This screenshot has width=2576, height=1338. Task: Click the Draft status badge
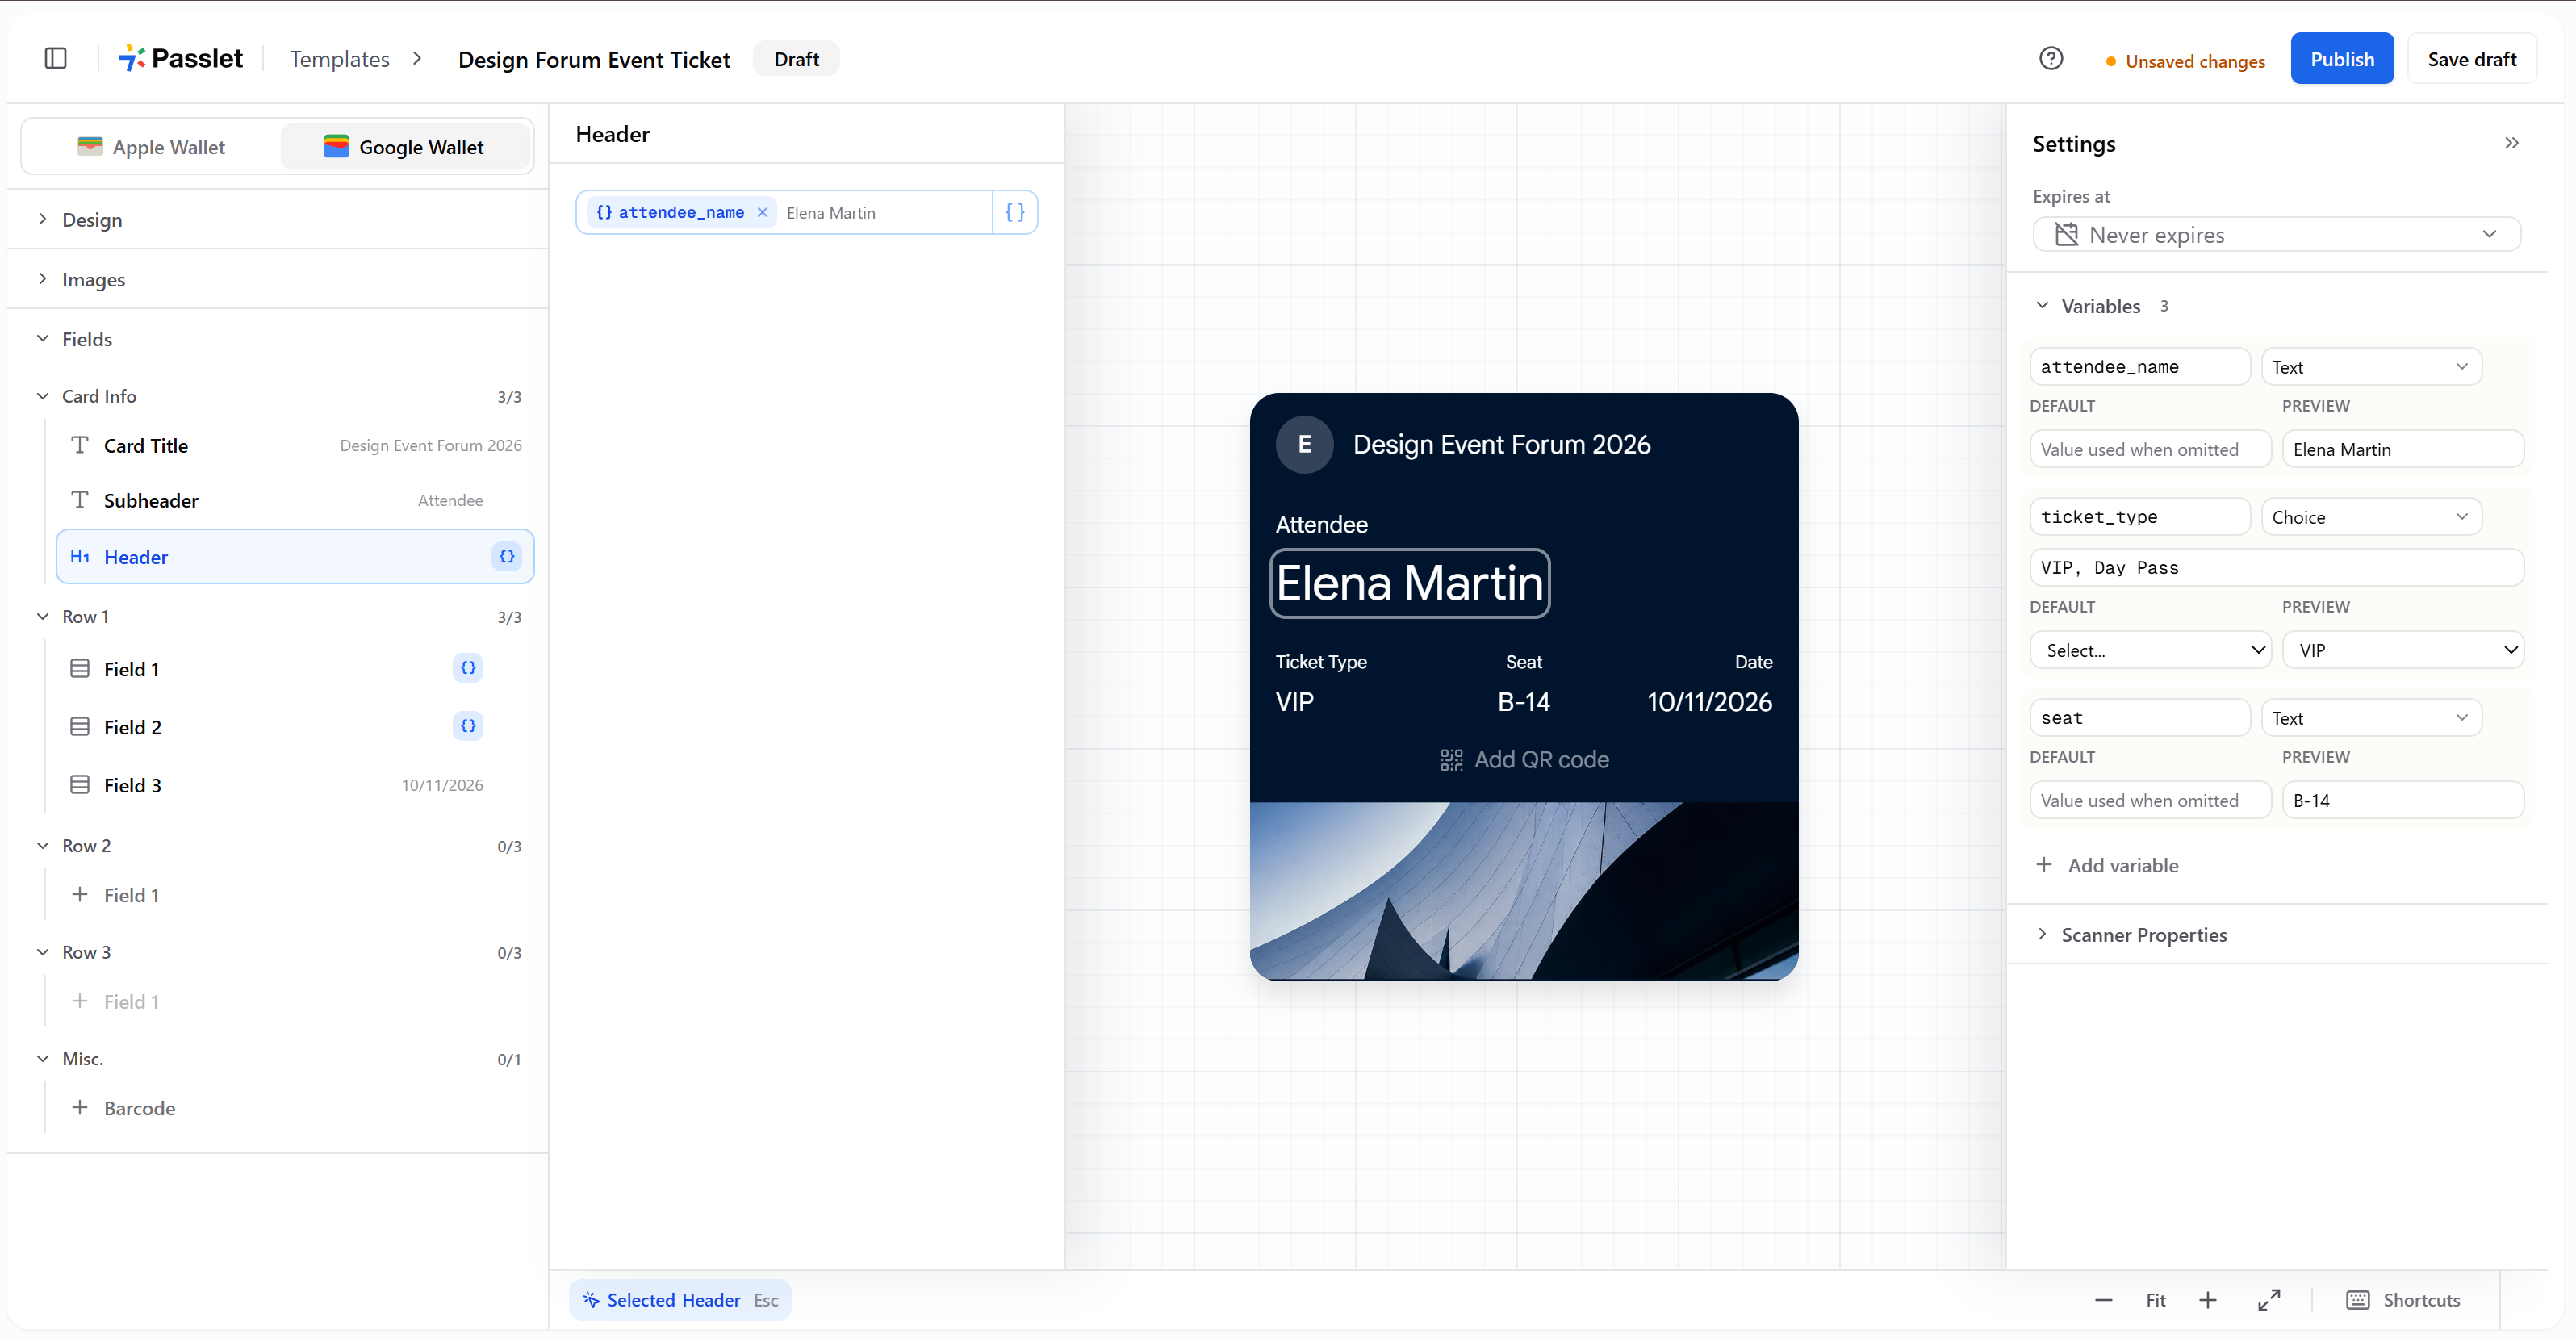pos(796,59)
